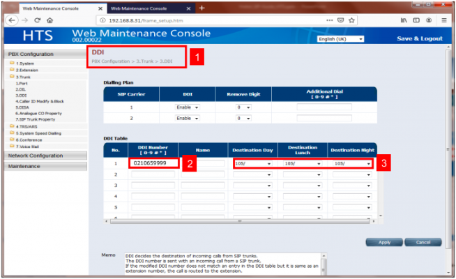Open the browser hamburger menu

click(x=444, y=20)
